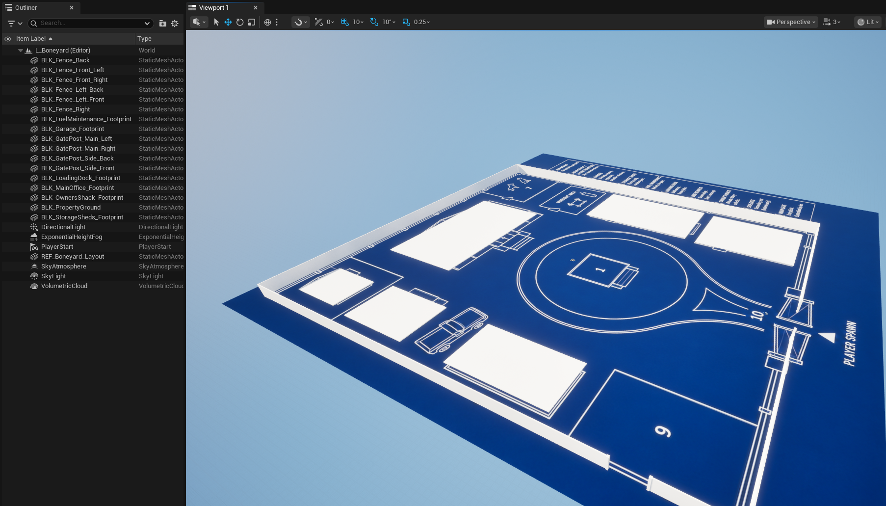Sort by the Type column header
The image size is (886, 506).
[159, 39]
